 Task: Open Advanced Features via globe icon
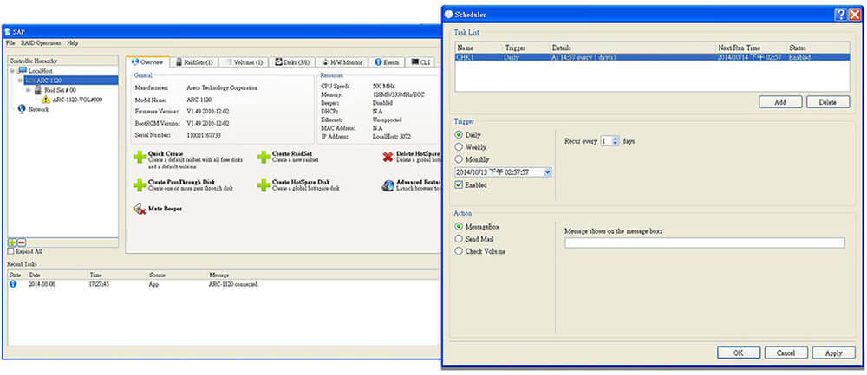pyautogui.click(x=388, y=185)
